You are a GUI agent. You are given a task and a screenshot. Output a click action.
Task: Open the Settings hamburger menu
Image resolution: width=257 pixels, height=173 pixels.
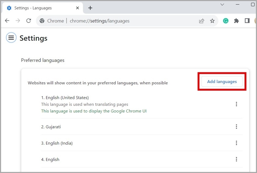click(x=11, y=37)
